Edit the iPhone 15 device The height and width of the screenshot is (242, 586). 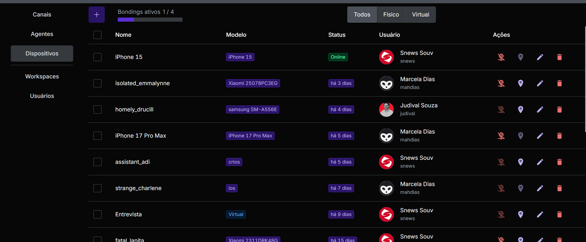coord(540,57)
